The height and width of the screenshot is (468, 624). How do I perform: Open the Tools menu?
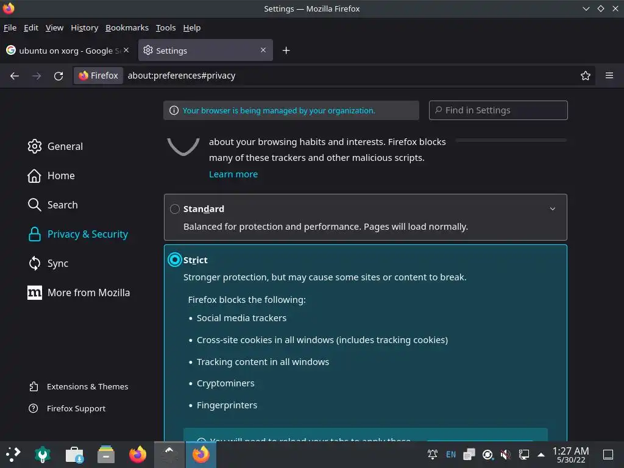(x=166, y=28)
